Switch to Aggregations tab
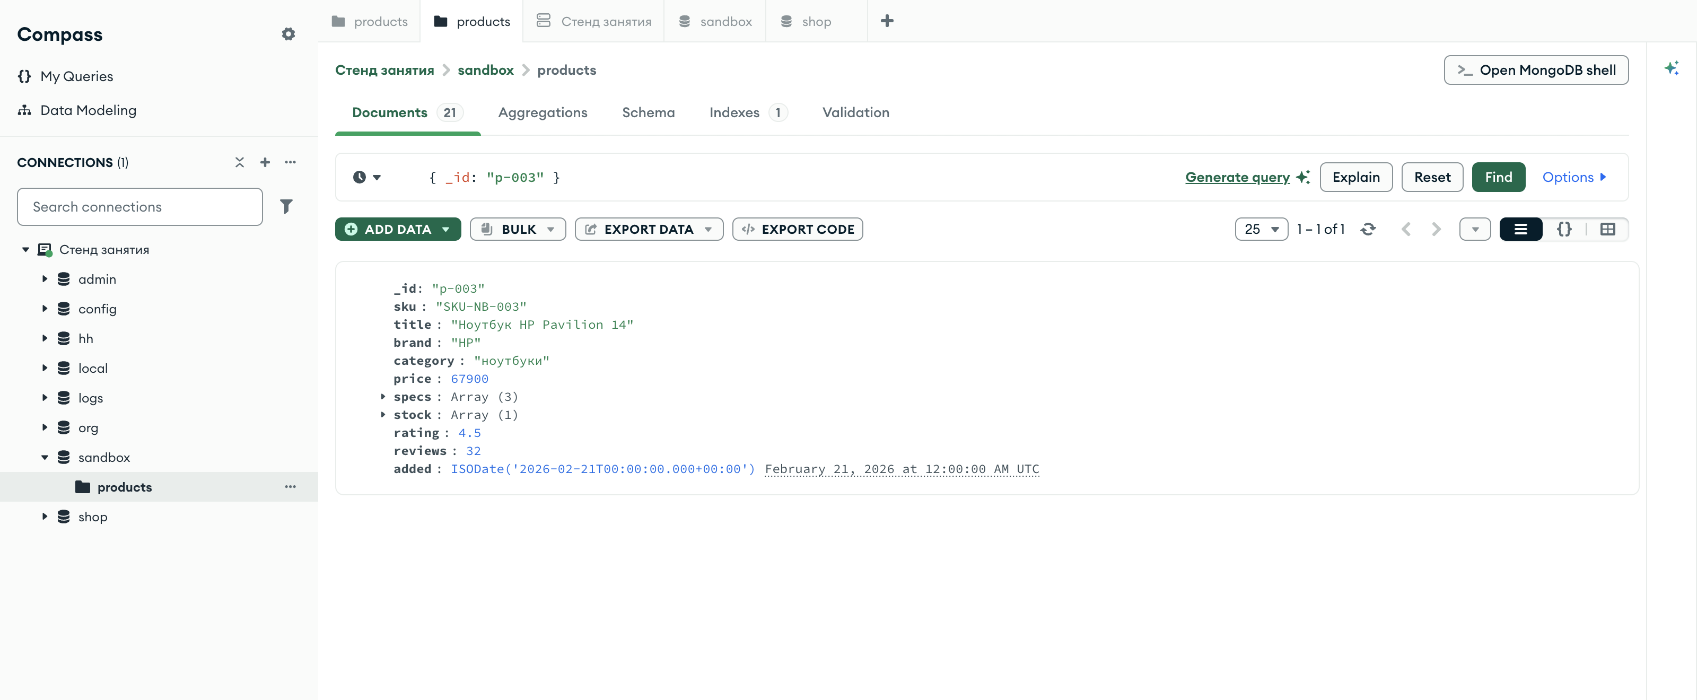Image resolution: width=1697 pixels, height=700 pixels. [x=543, y=112]
